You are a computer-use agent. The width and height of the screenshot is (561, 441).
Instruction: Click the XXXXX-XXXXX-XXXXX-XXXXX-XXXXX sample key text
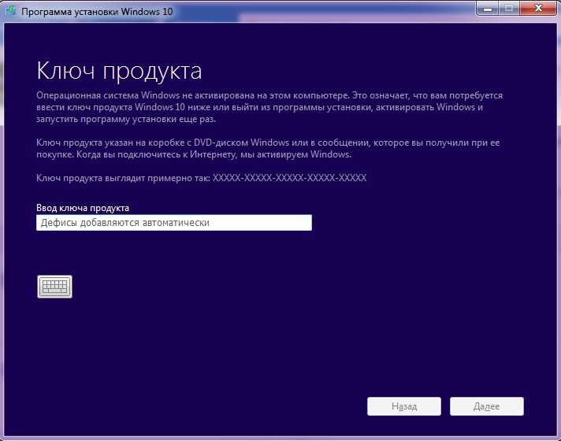[x=289, y=178]
